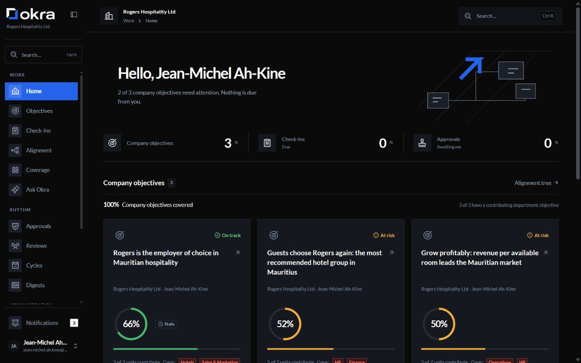The image size is (581, 363).
Task: Toggle the sidebar collapse icon
Action: coord(74,15)
